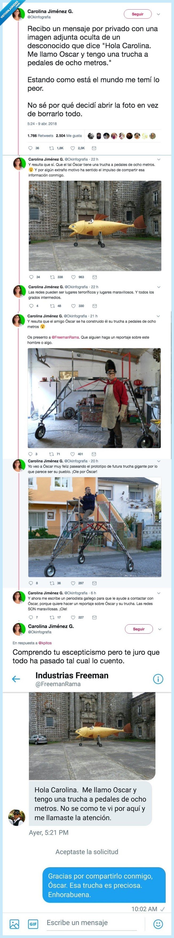Image resolution: width=174 pixels, height=938 pixels.
Task: Retweet the welder photo tweet showing 71
Action: 55,454
